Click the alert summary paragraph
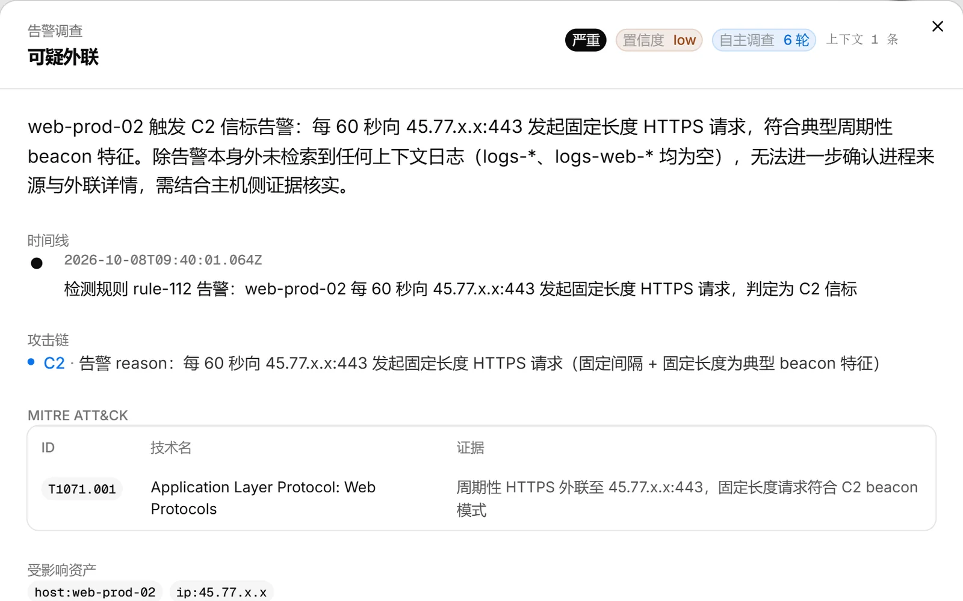963x601 pixels. coord(481,156)
